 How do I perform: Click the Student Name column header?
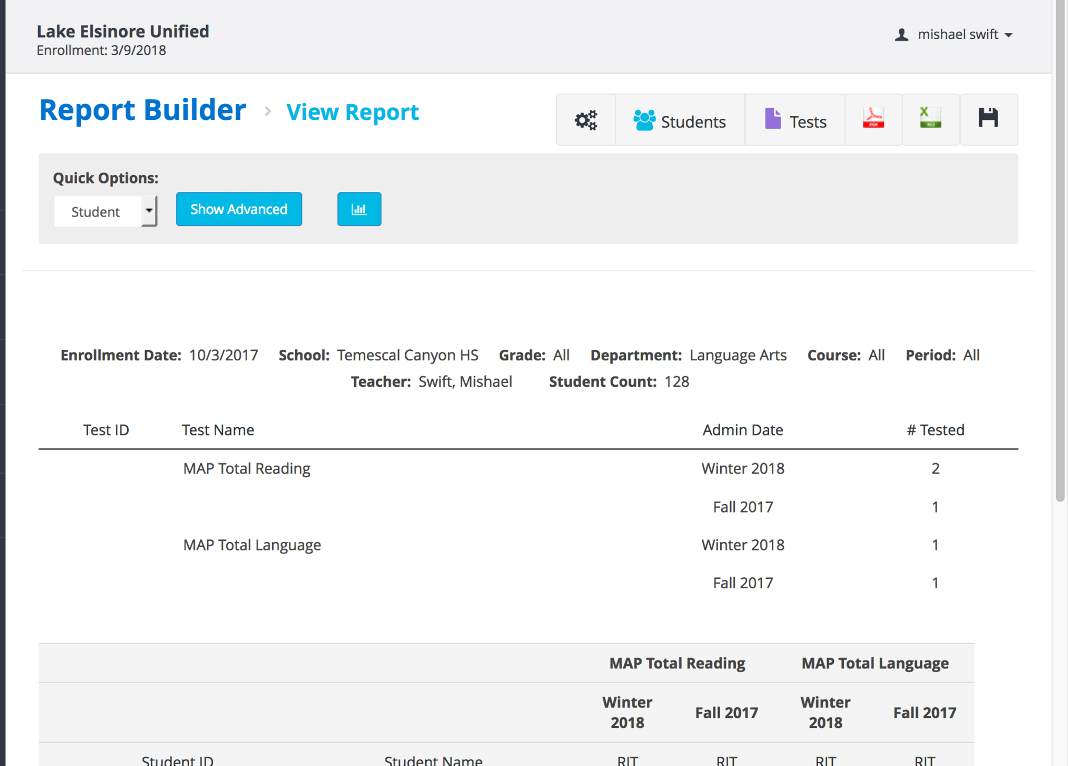tap(433, 760)
